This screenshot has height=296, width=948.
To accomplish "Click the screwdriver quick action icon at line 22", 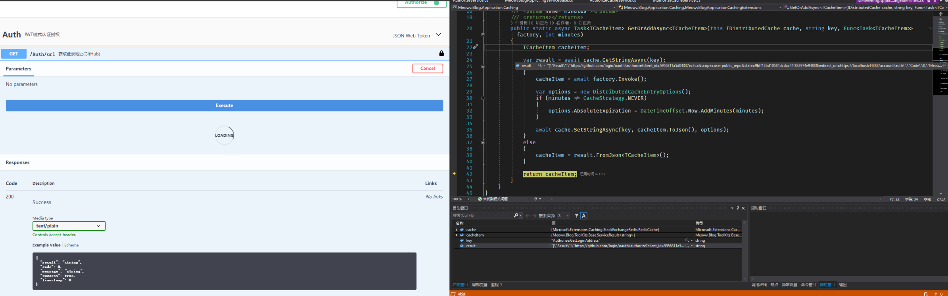I will click(x=476, y=47).
